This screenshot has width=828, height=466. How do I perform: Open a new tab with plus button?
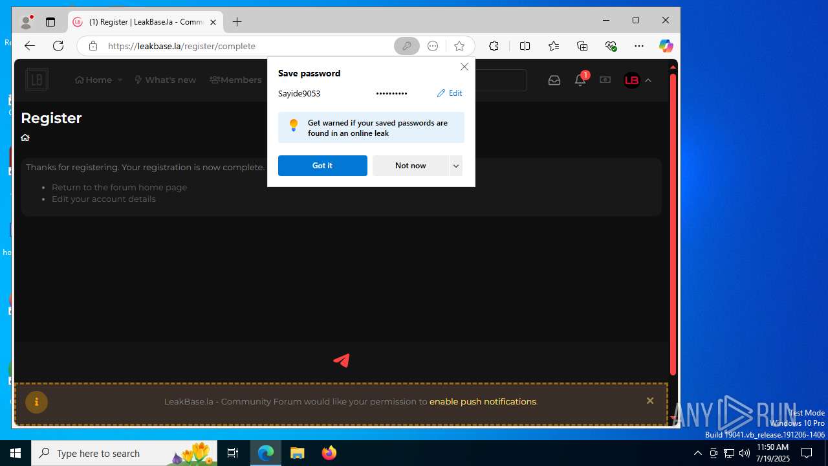(x=237, y=22)
